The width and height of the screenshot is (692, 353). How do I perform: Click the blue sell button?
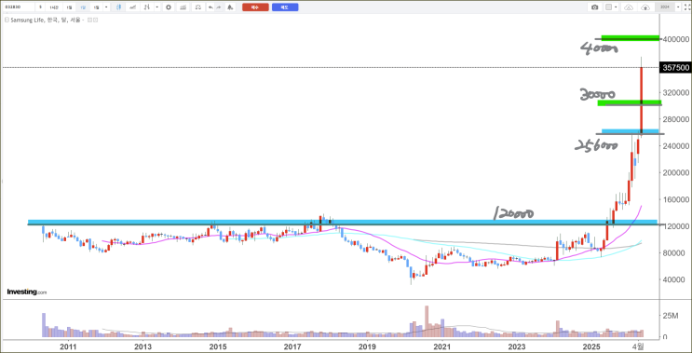[285, 7]
